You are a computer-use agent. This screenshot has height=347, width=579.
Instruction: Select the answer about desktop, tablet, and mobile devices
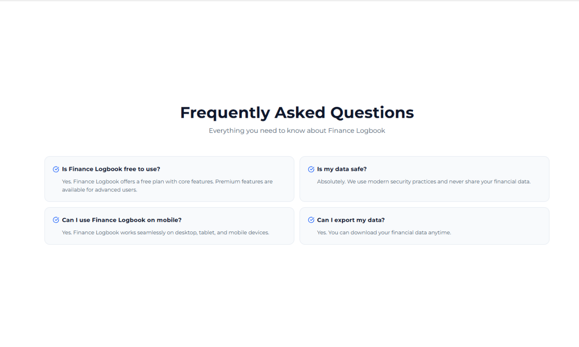point(165,232)
